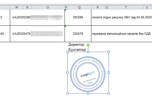The image size is (152, 106).
Task: Click the left middle square handle of the stamp
Action: (68, 73)
